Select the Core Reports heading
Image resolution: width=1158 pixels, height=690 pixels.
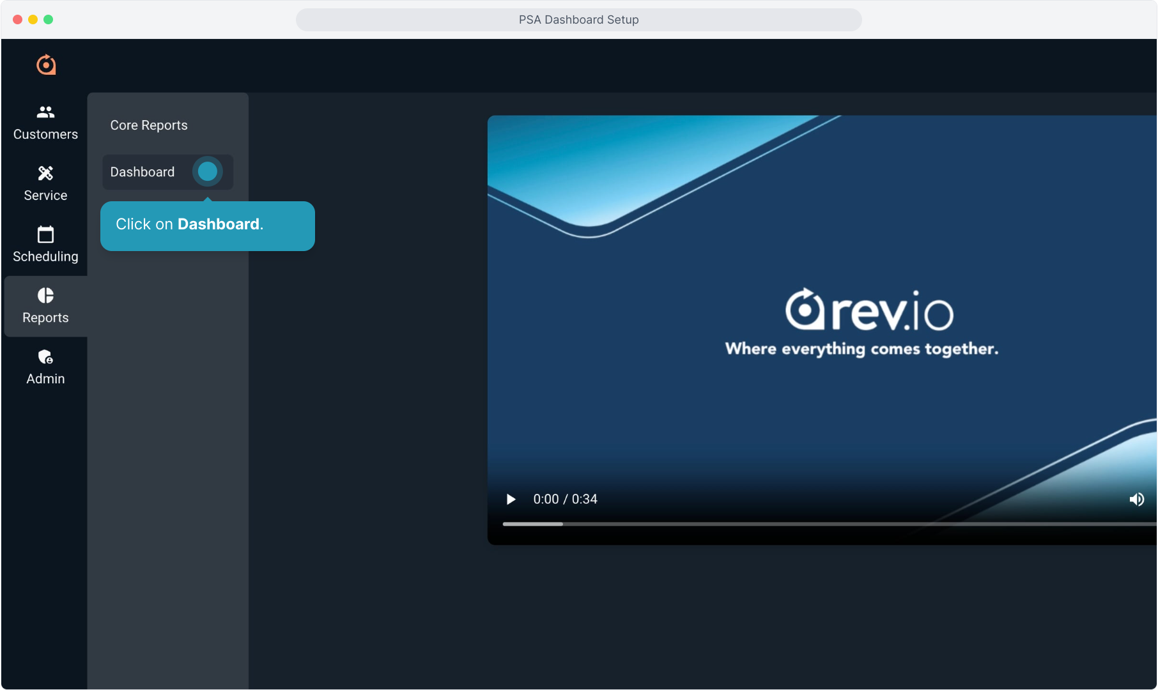149,125
